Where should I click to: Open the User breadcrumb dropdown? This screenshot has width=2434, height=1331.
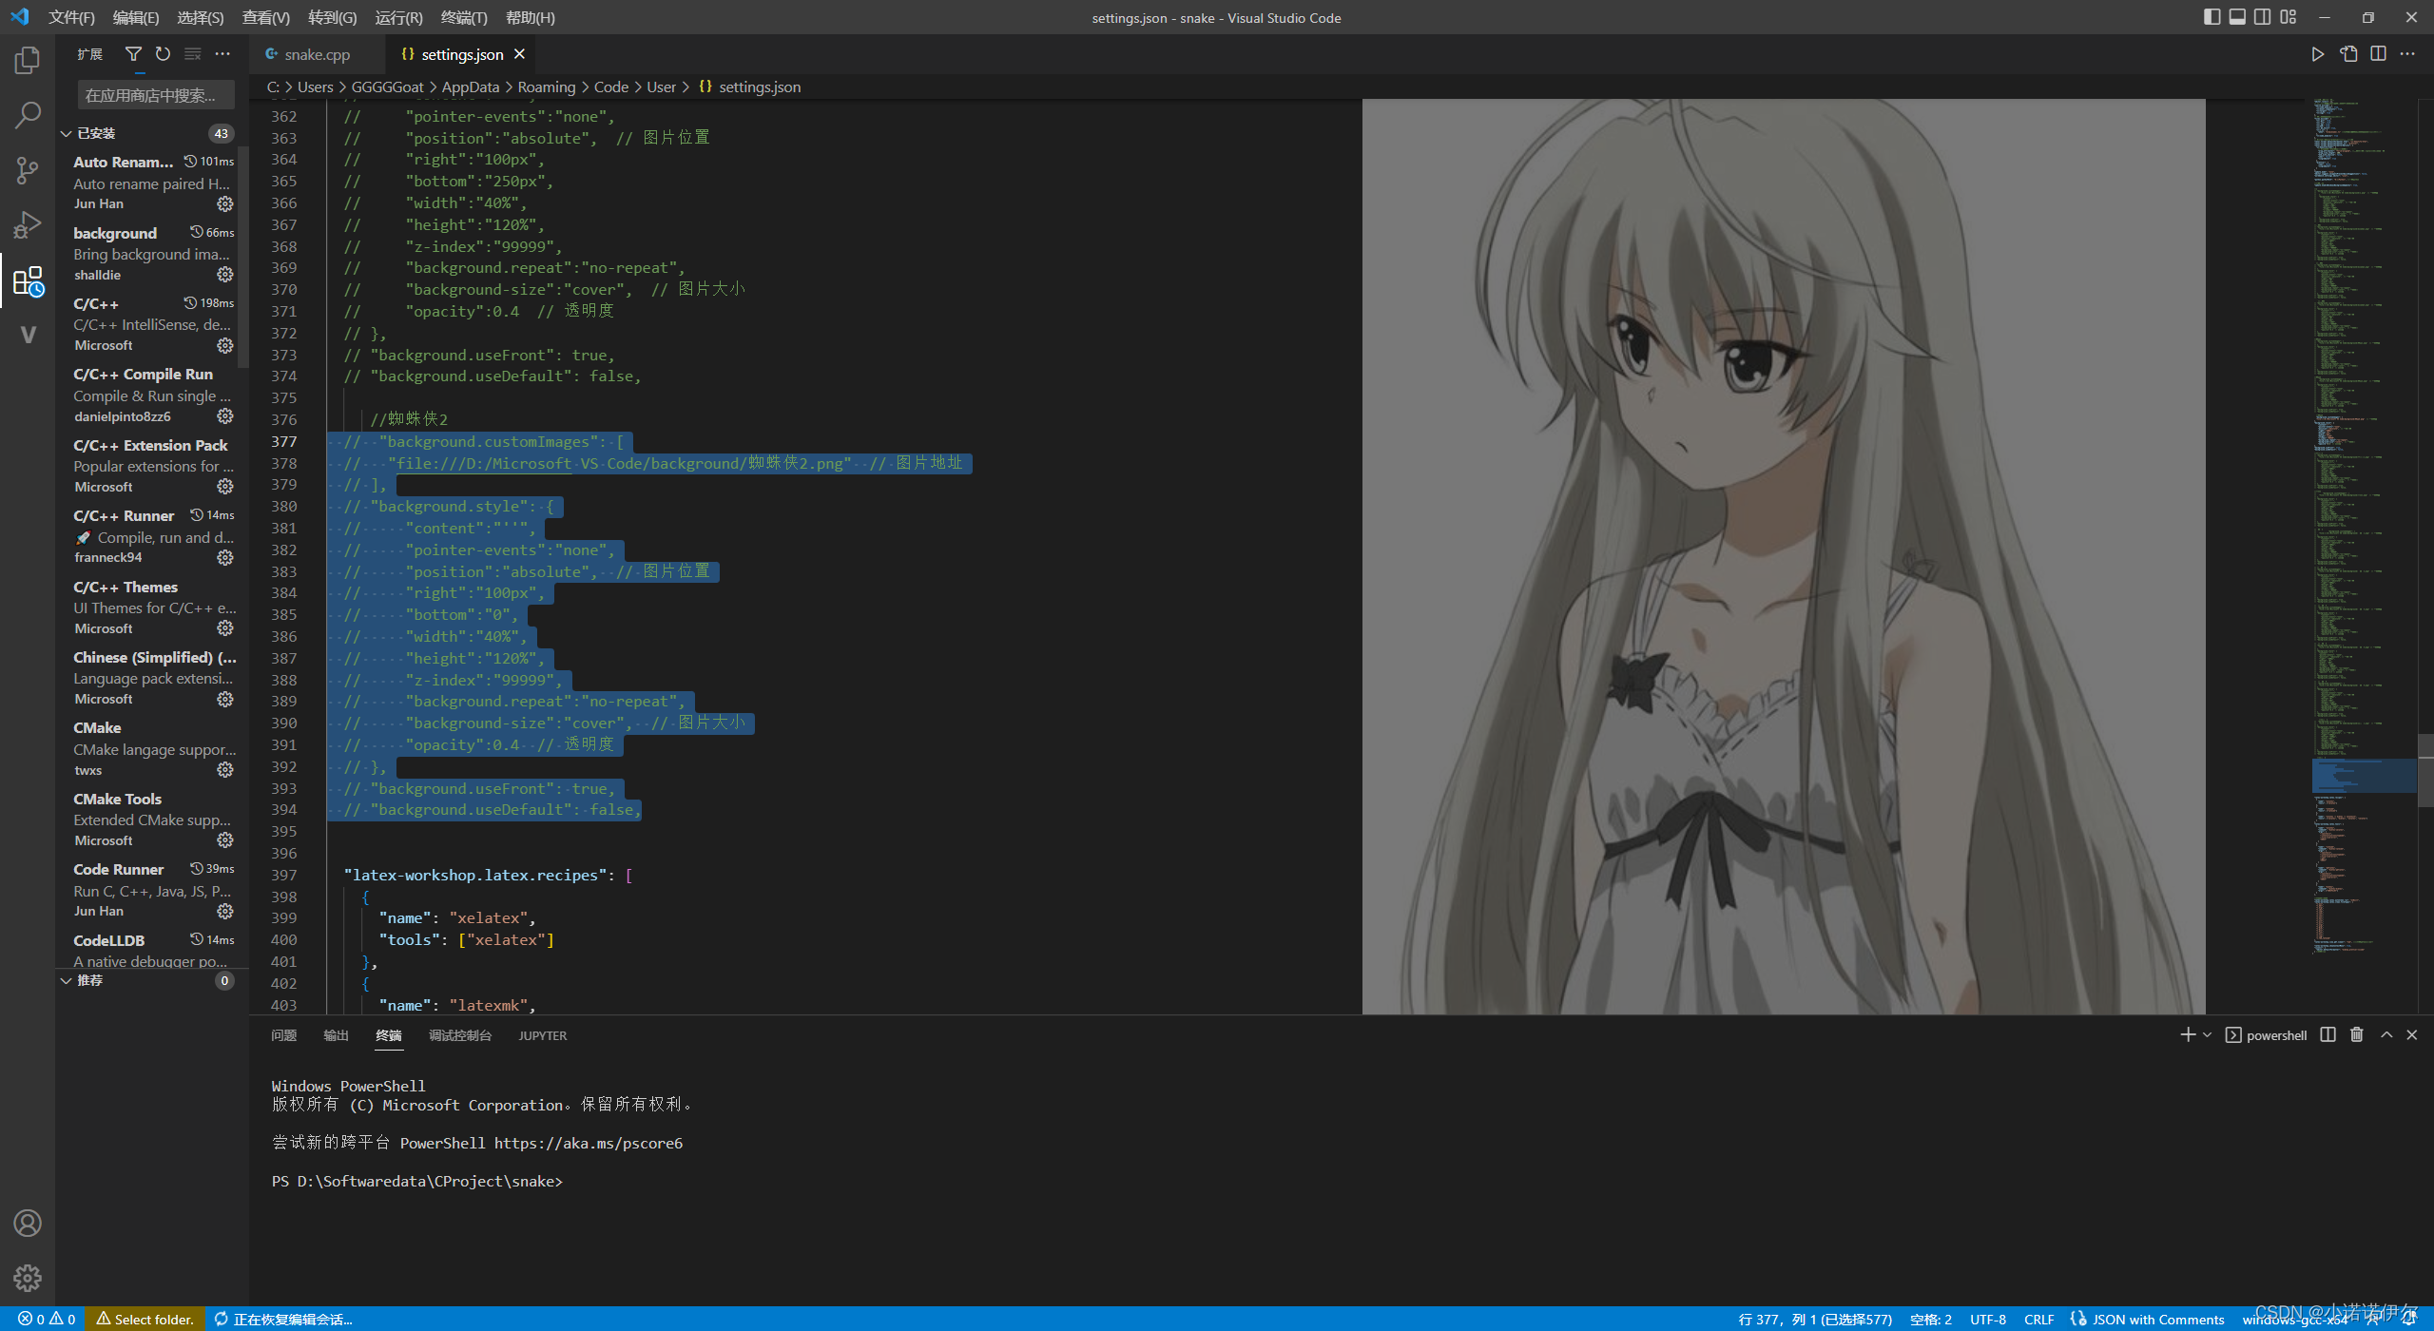click(660, 87)
